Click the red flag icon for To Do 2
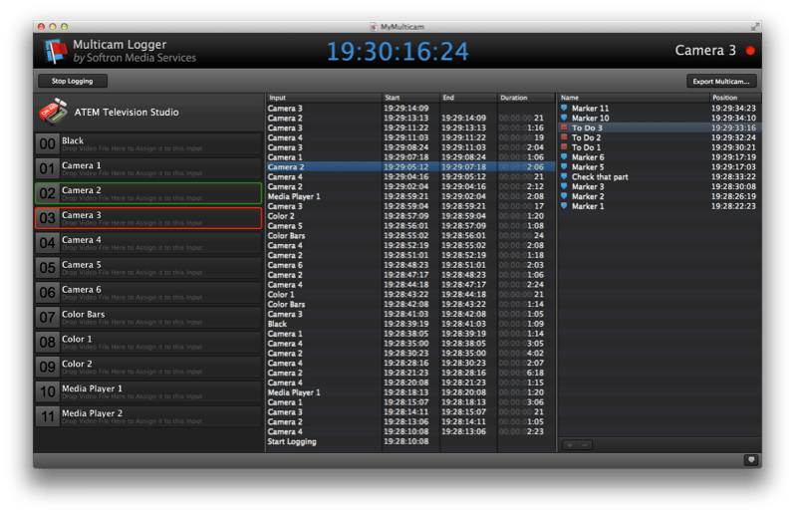 click(564, 137)
